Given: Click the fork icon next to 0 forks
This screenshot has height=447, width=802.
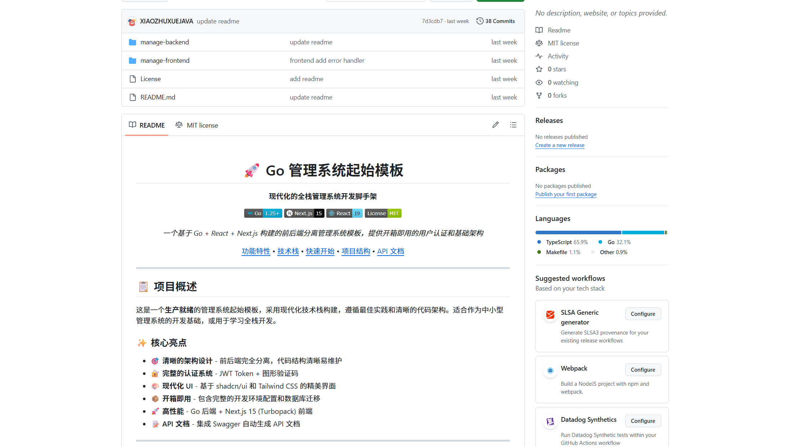Looking at the screenshot, I should click(x=539, y=95).
